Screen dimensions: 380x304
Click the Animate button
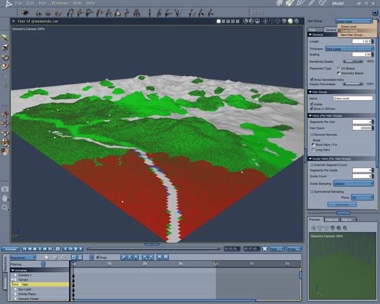pyautogui.click(x=11, y=249)
